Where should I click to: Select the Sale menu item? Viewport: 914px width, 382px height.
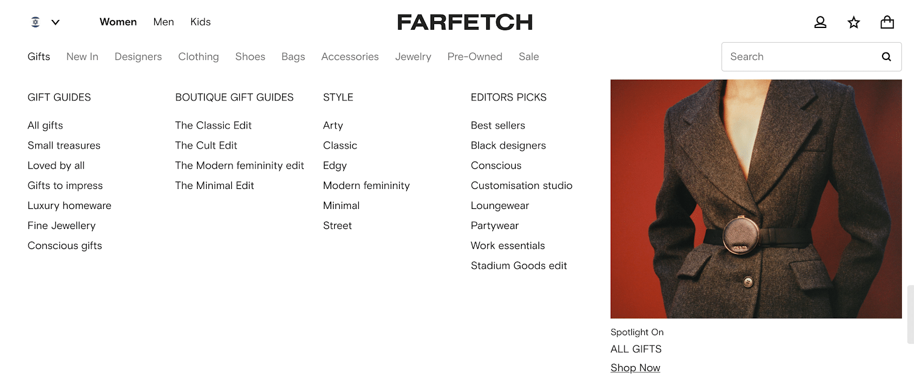528,57
